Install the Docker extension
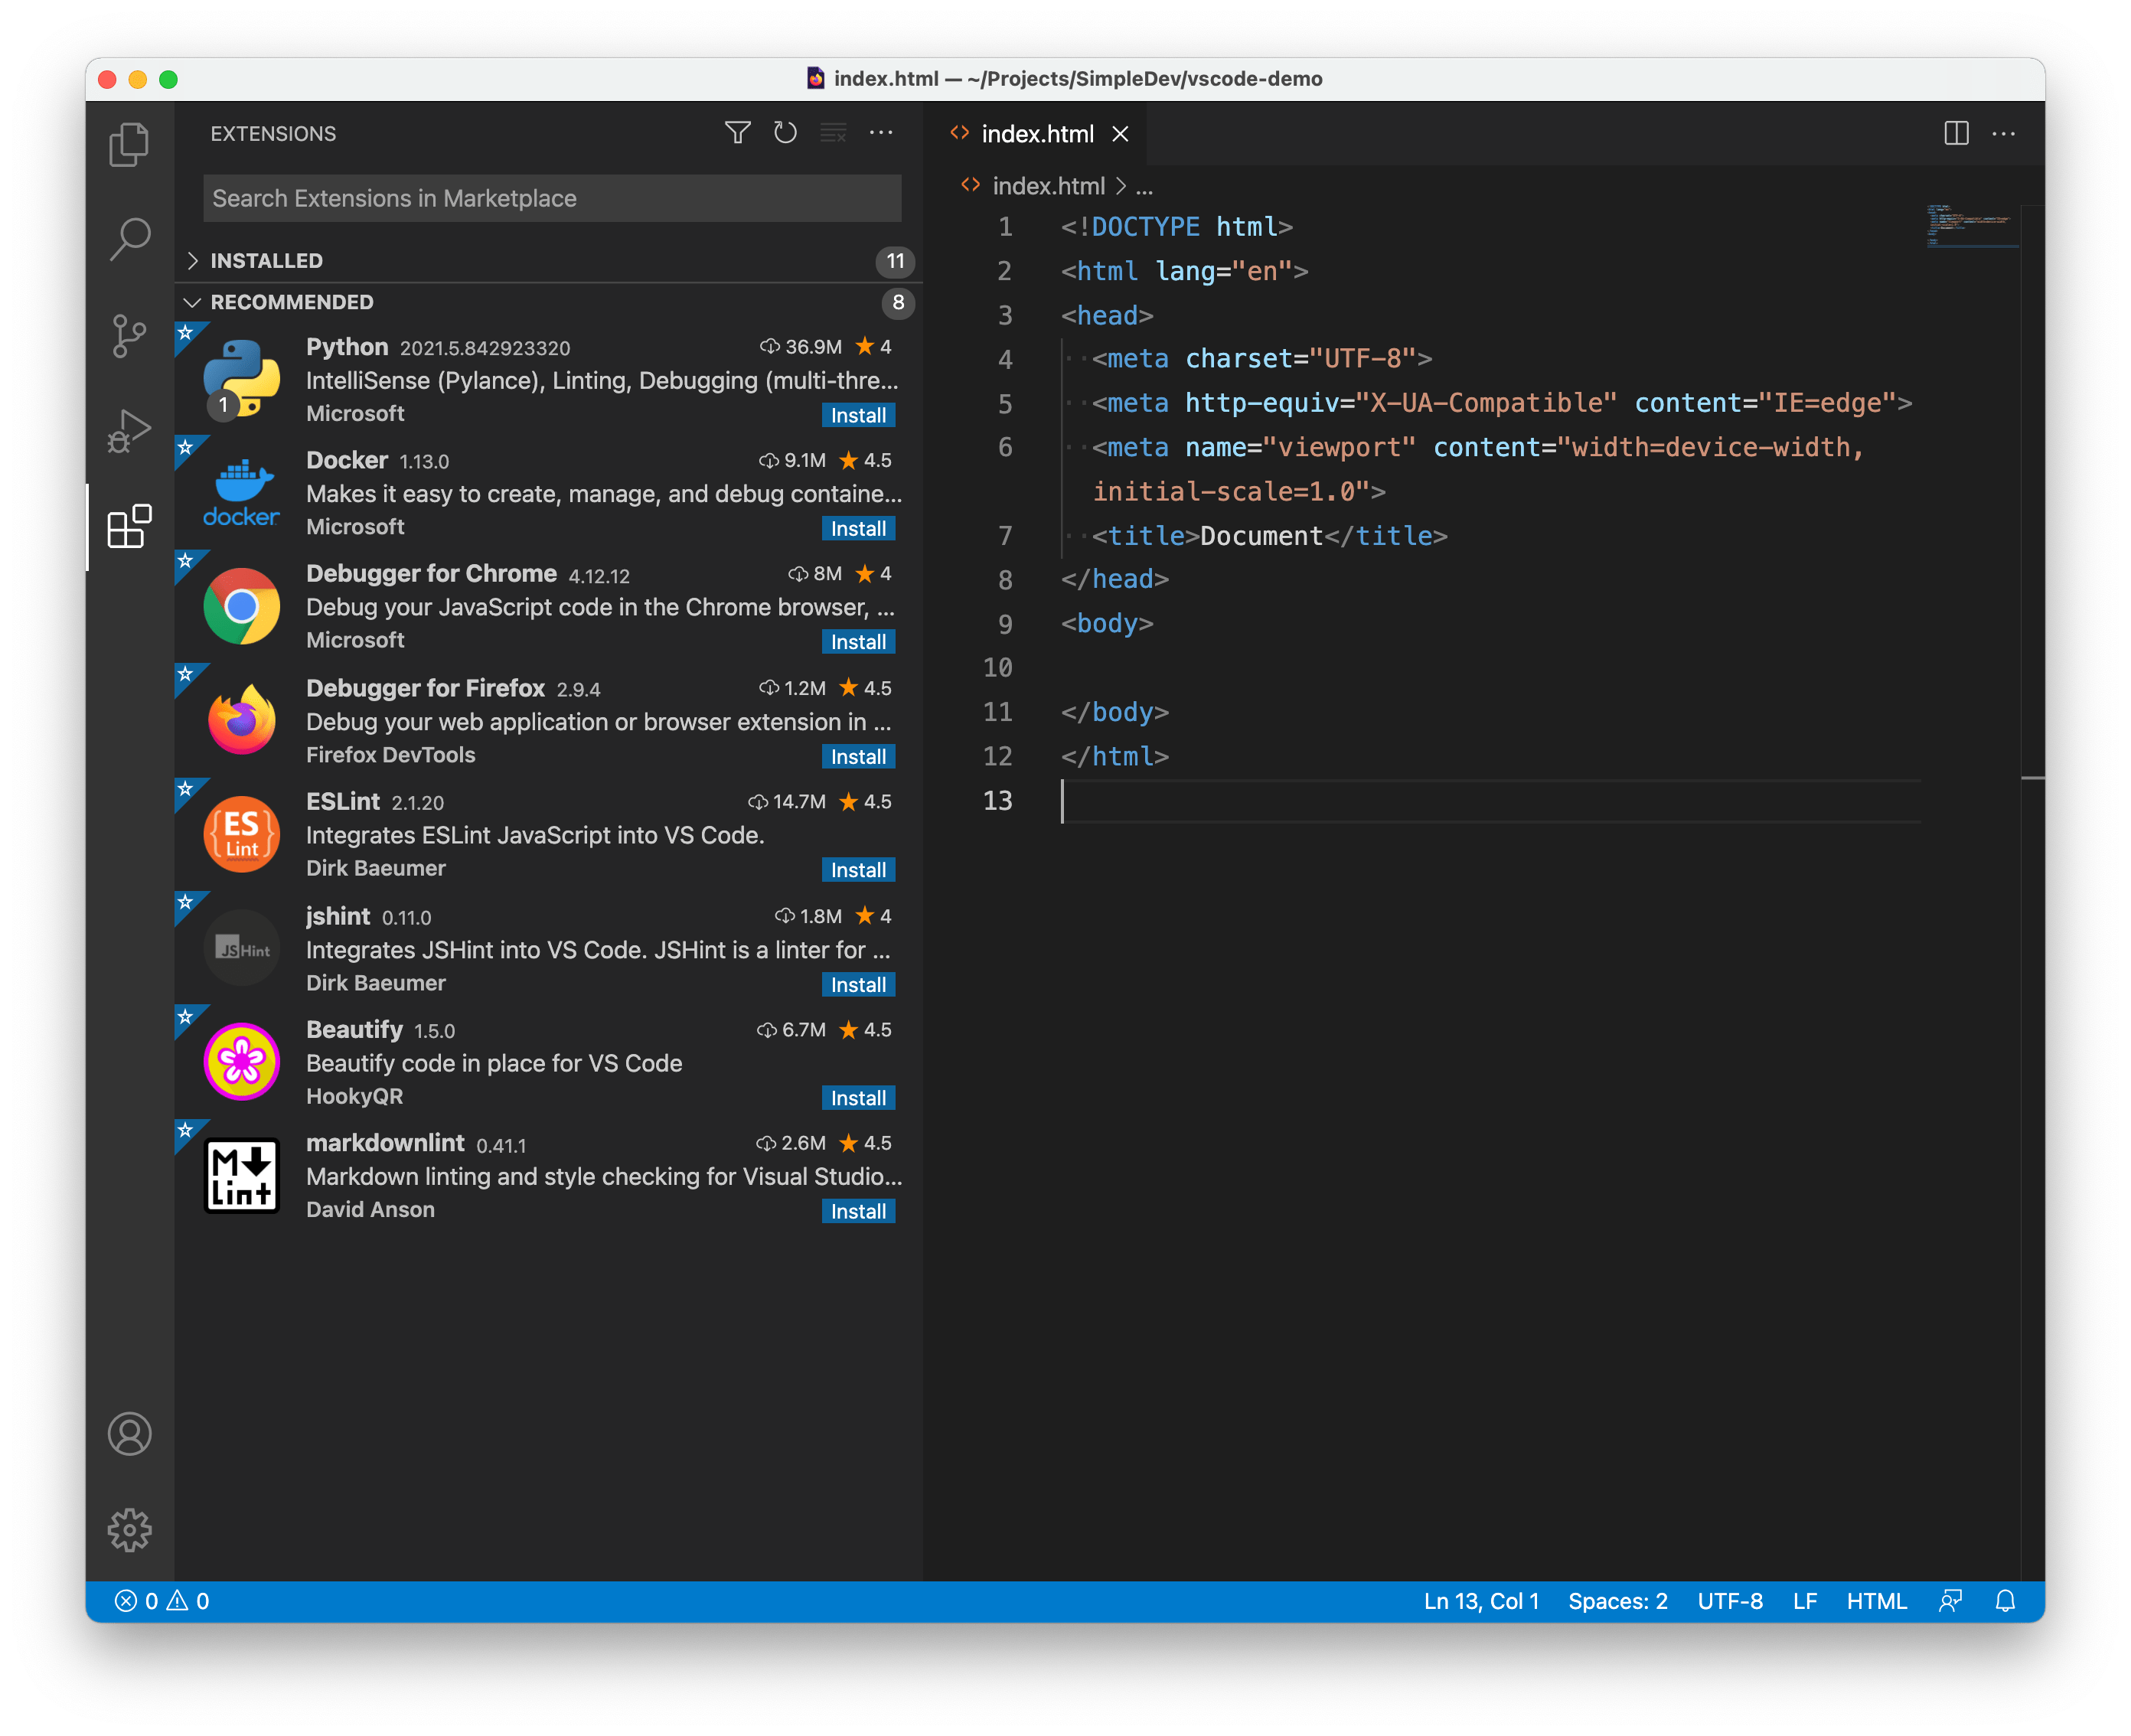The height and width of the screenshot is (1736, 2131). pyautogui.click(x=858, y=529)
